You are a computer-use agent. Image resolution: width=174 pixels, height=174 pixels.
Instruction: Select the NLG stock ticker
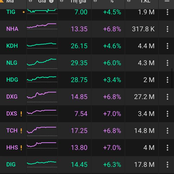[12, 63]
